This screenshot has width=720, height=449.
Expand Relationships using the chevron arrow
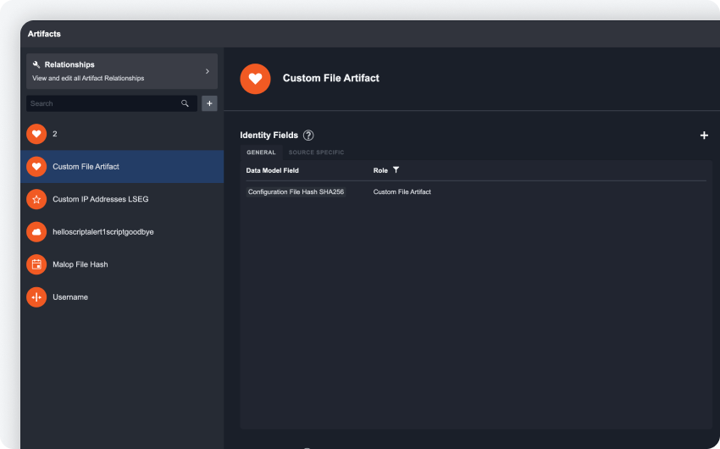[x=207, y=71]
